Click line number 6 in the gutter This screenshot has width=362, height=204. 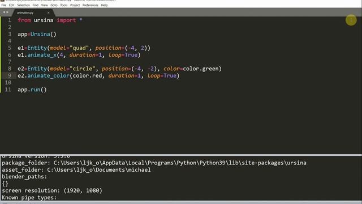(x=10, y=55)
